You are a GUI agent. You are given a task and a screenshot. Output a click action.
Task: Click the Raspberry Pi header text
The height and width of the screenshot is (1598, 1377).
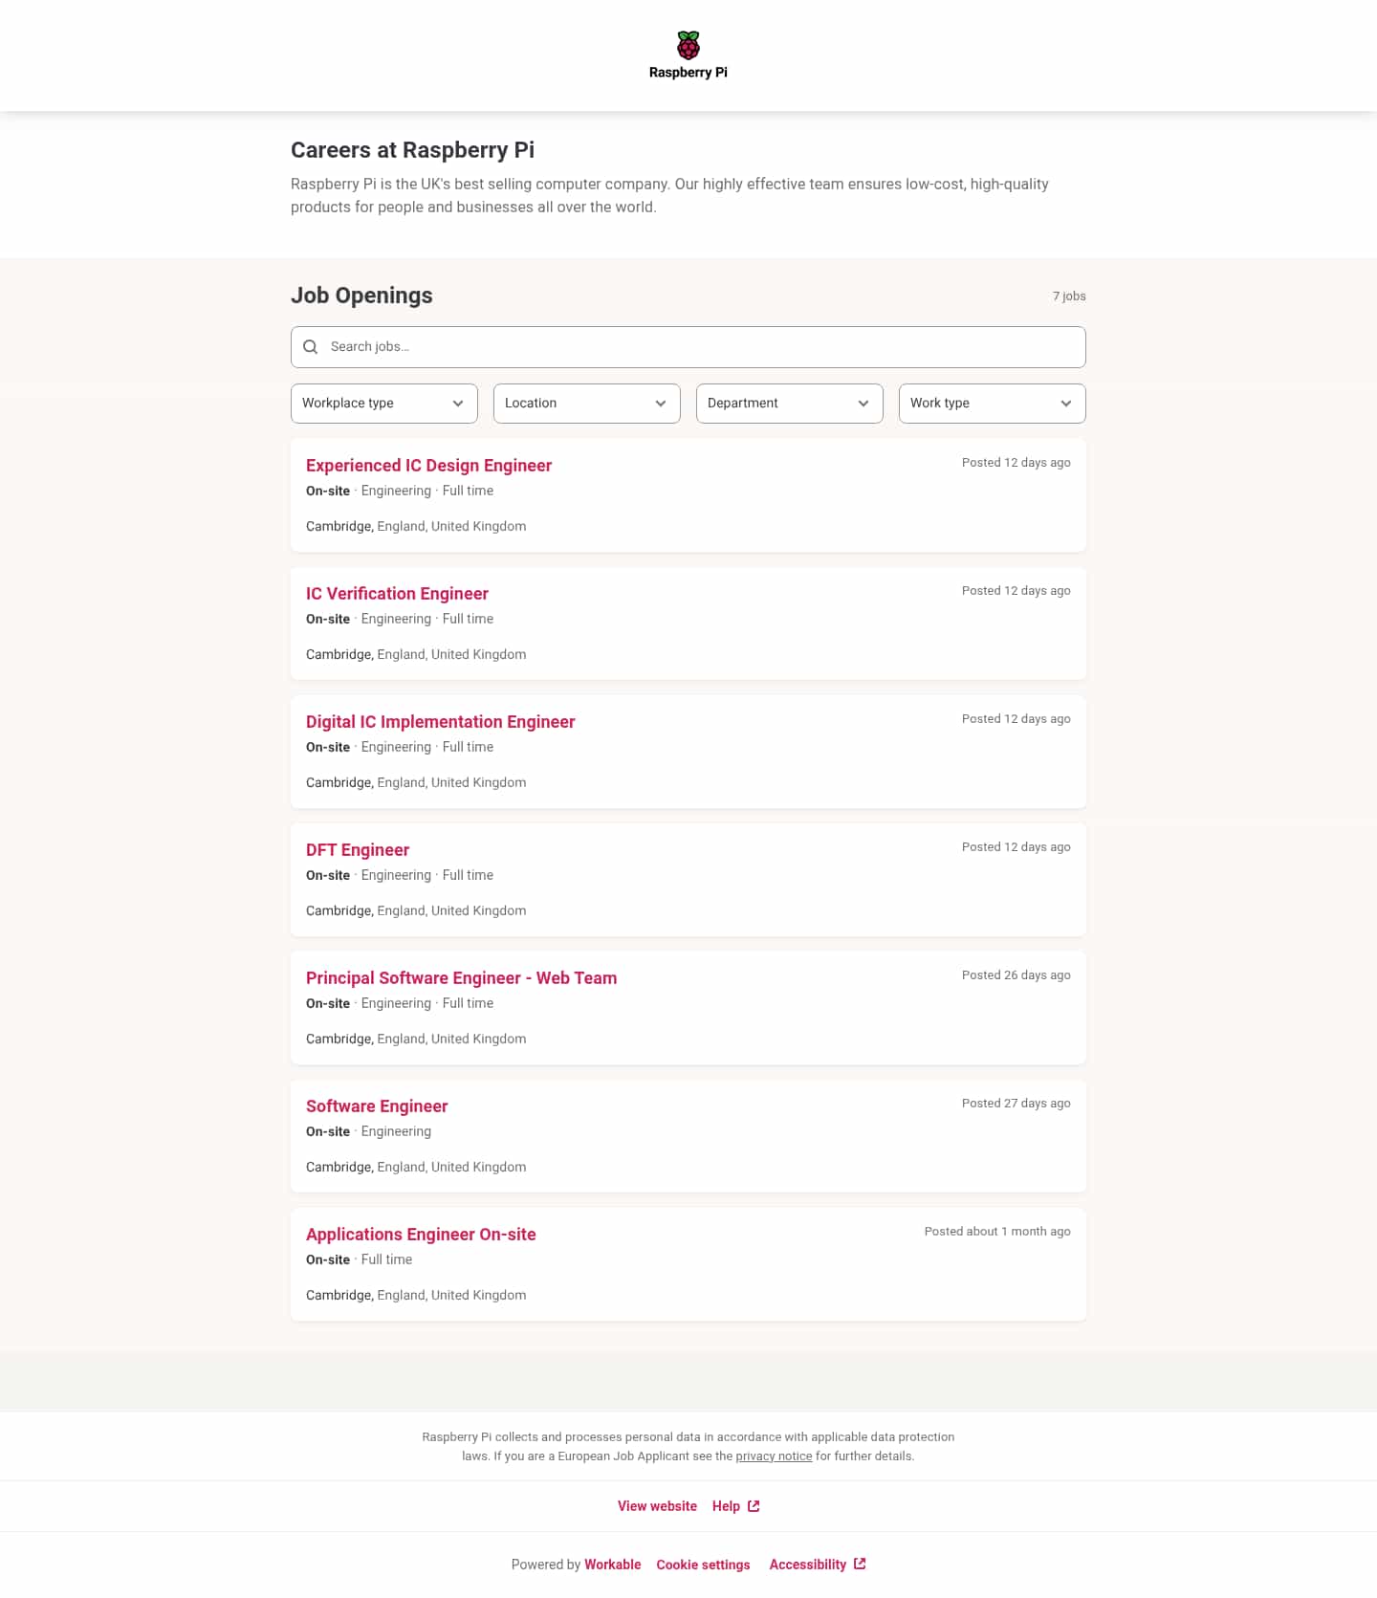tap(688, 73)
